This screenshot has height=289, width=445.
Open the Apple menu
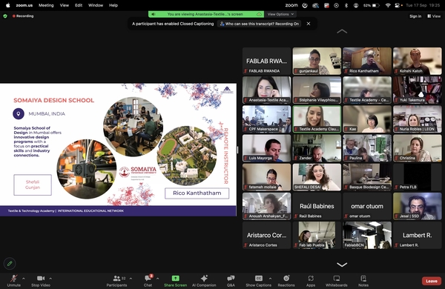(7, 5)
